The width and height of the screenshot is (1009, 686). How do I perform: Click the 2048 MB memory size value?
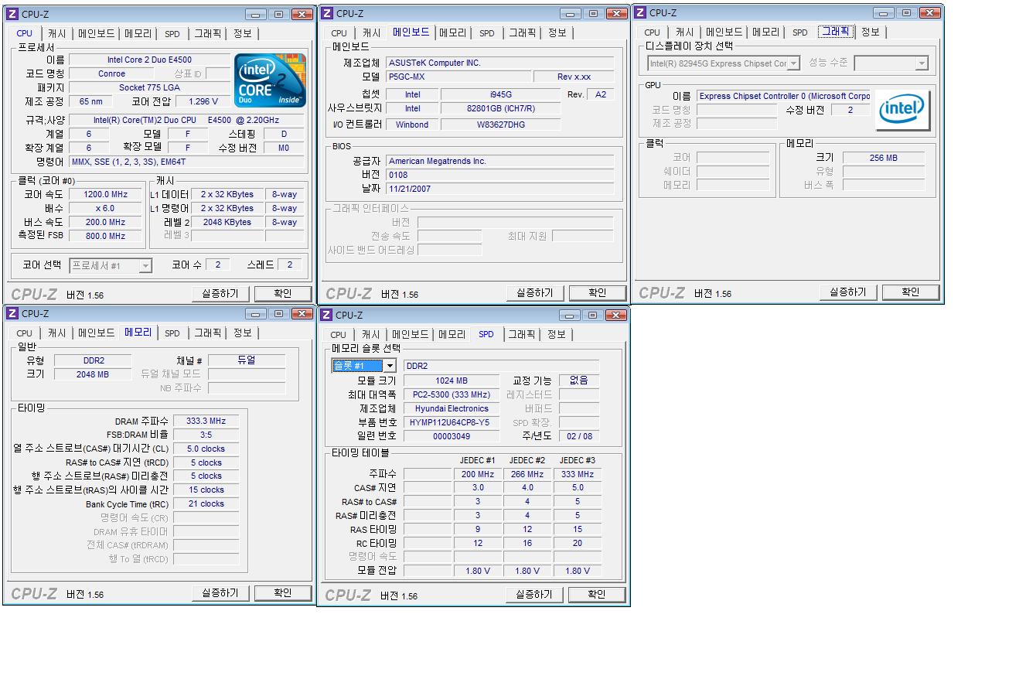tap(93, 374)
